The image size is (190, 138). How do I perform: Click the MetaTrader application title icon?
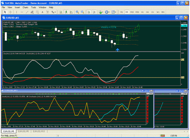coord(2,3)
